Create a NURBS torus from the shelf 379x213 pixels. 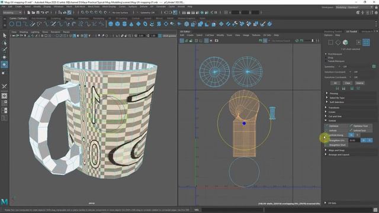(x=145, y=24)
